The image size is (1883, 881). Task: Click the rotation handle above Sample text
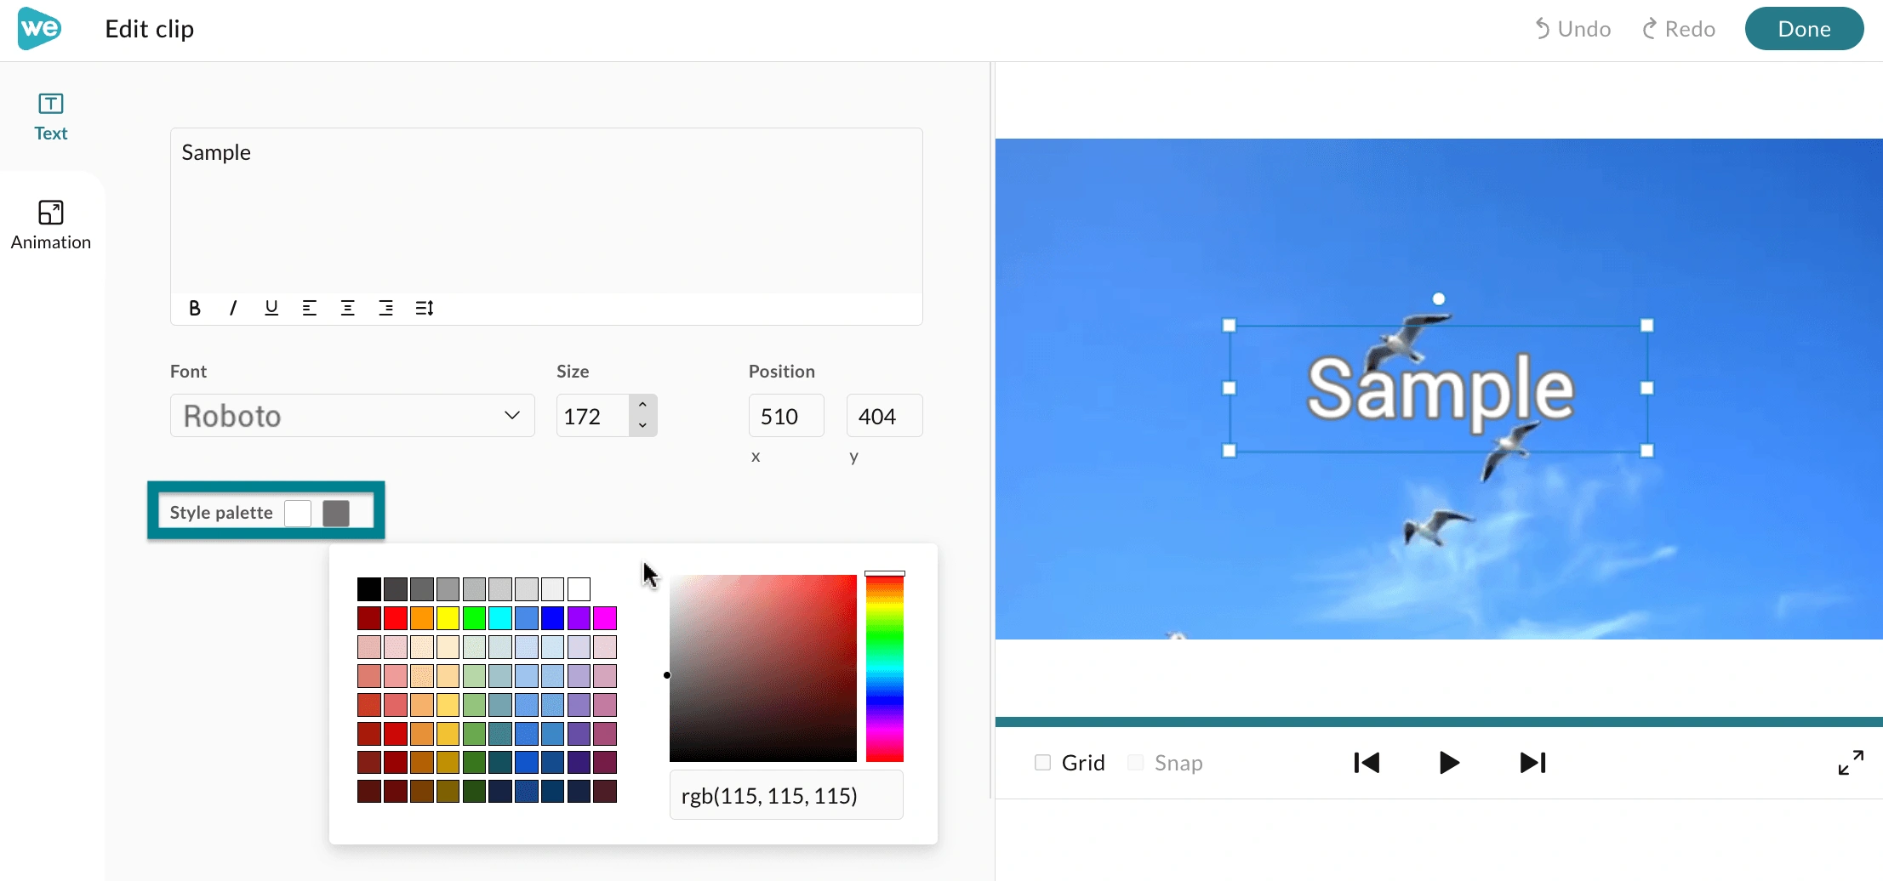coord(1438,298)
